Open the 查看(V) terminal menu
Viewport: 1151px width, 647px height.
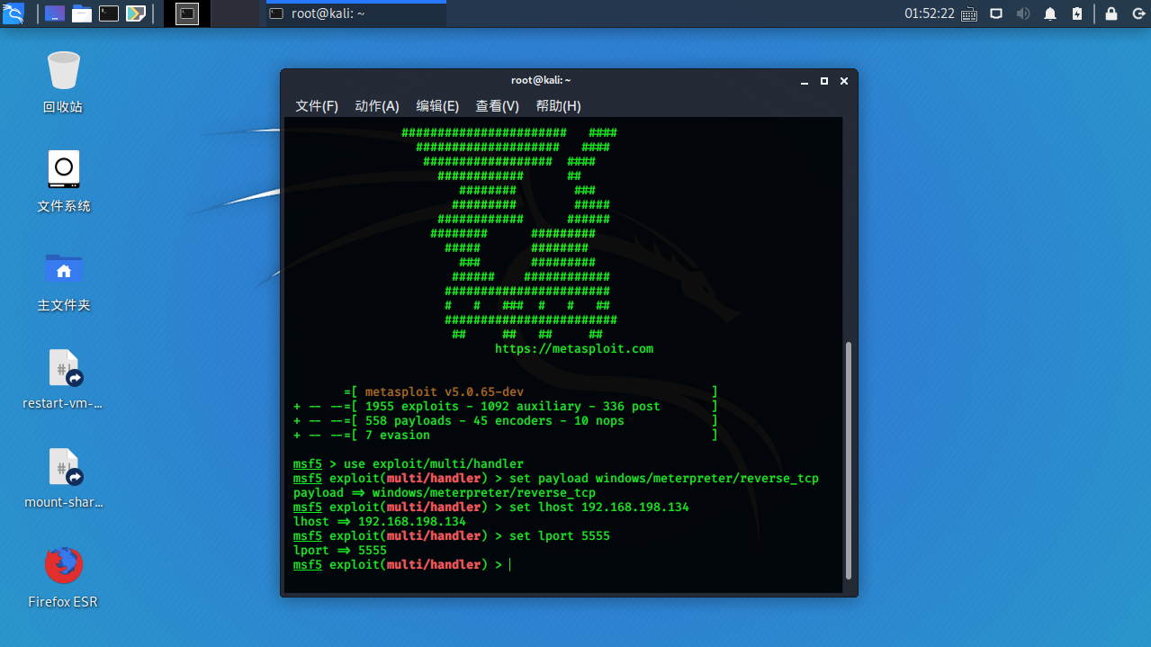tap(498, 105)
